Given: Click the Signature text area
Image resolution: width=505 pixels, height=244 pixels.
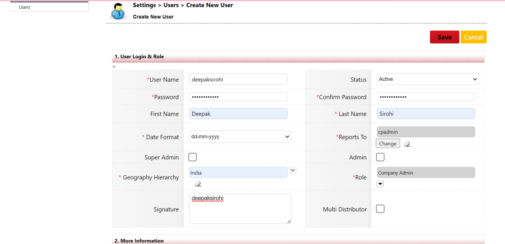Looking at the screenshot, I should 240,209.
